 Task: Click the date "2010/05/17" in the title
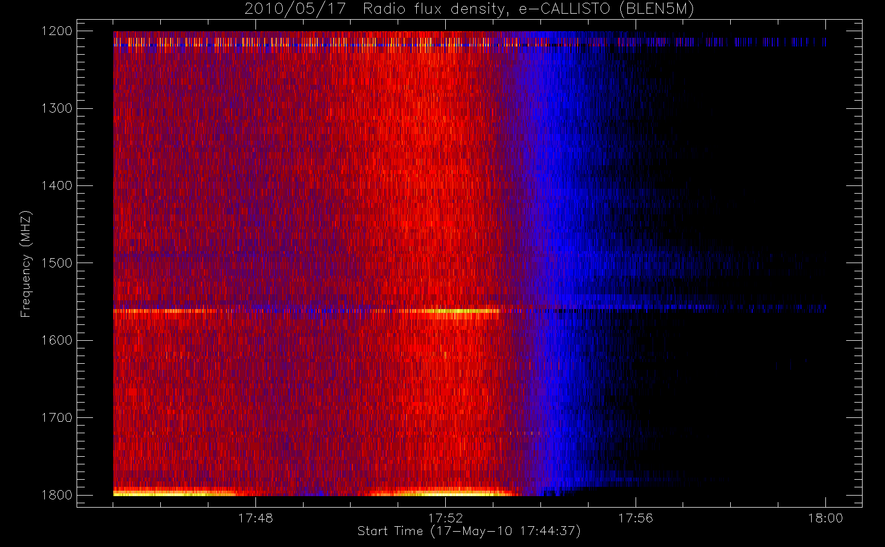295,9
